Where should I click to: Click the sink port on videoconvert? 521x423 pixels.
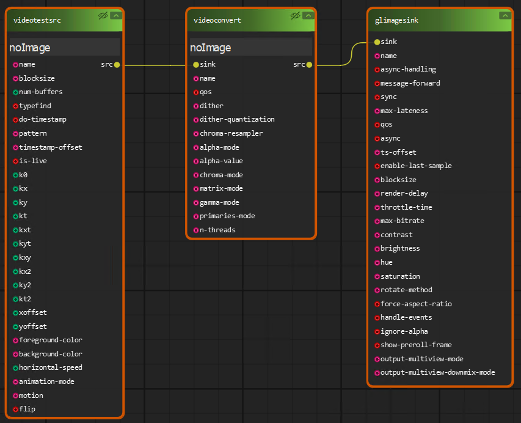195,64
